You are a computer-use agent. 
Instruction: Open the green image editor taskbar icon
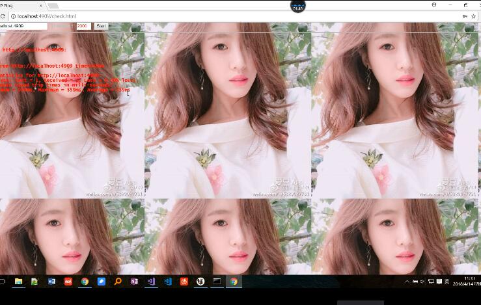pyautogui.click(x=34, y=282)
